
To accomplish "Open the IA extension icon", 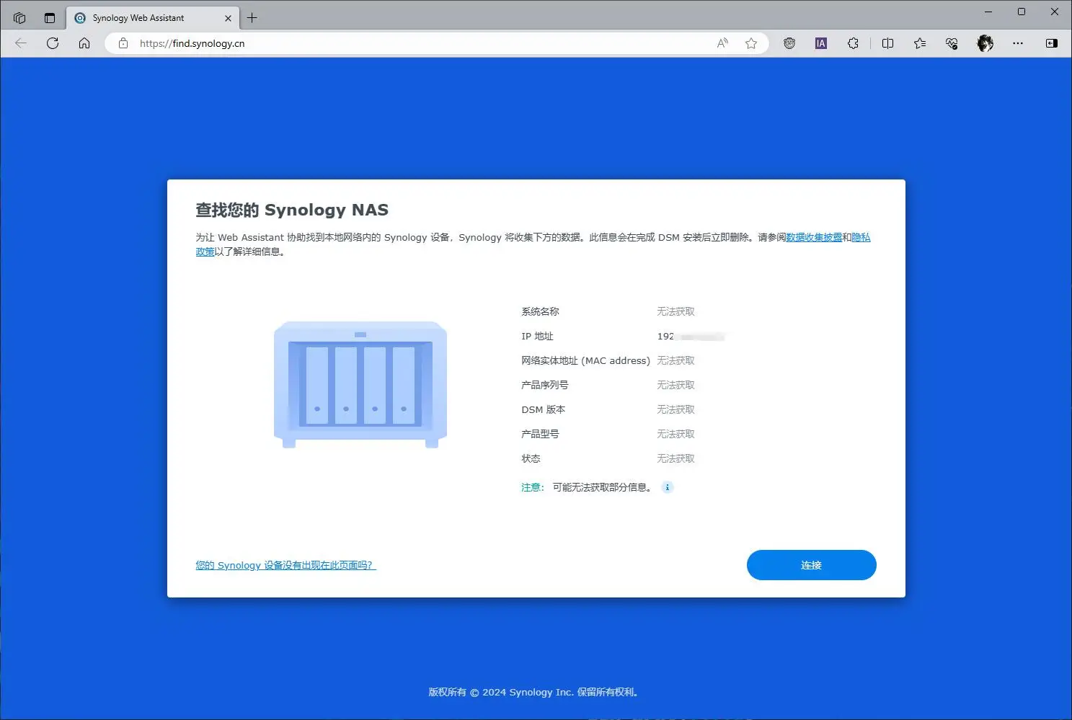I will 821,43.
